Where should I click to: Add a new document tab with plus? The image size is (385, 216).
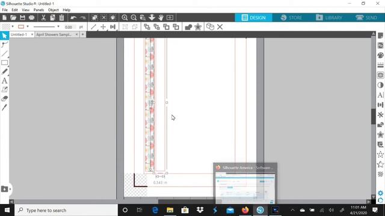tap(83, 35)
